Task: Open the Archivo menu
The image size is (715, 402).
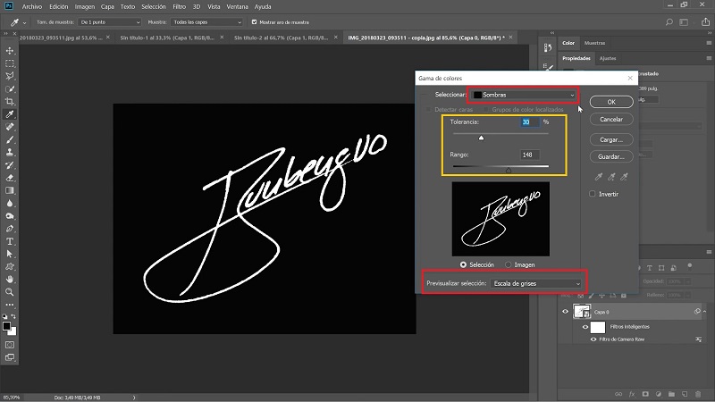Action: [x=32, y=7]
